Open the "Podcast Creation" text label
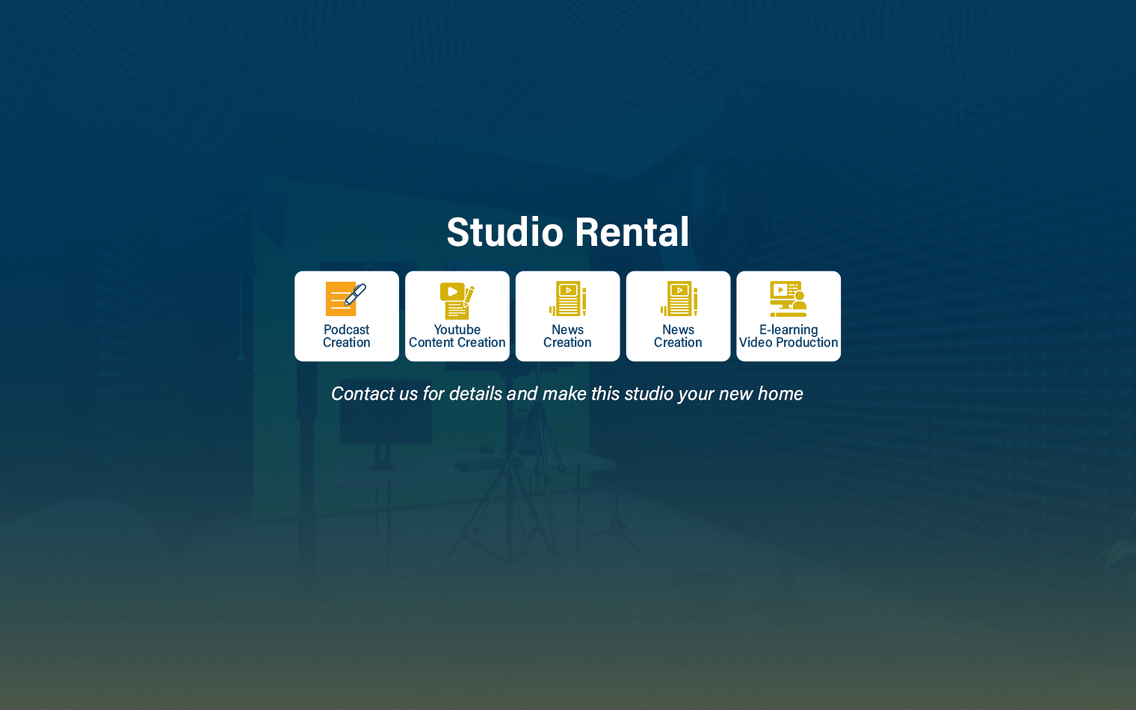 pyautogui.click(x=346, y=336)
